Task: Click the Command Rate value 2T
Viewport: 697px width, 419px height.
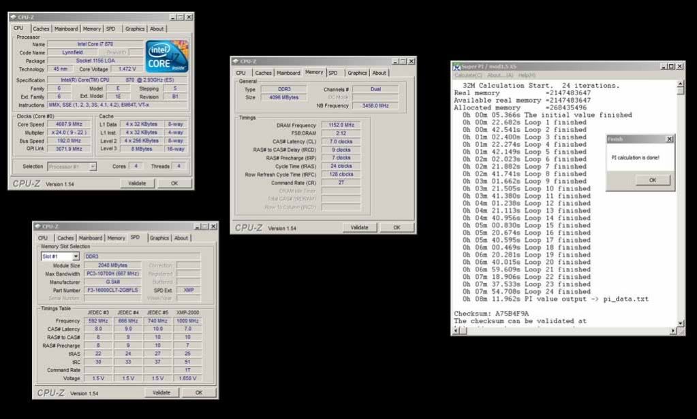Action: click(341, 182)
